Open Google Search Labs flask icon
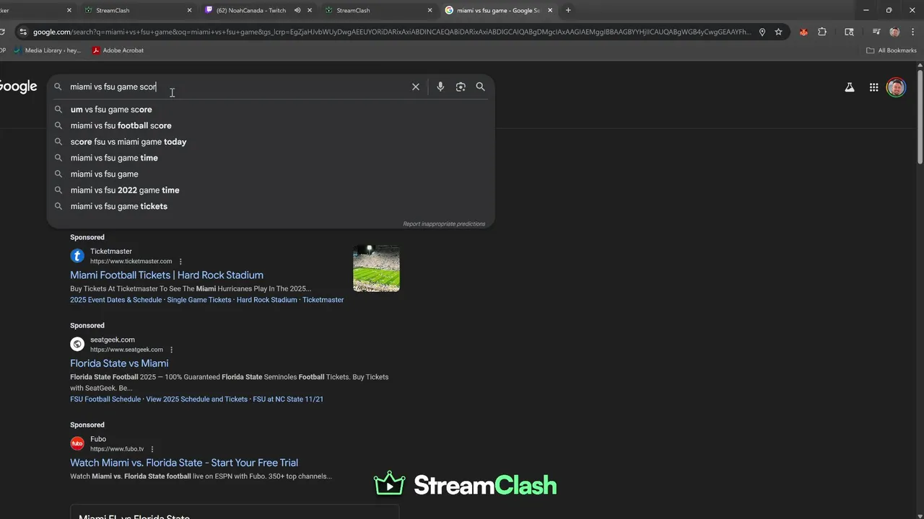Viewport: 924px width, 519px height. pyautogui.click(x=850, y=87)
